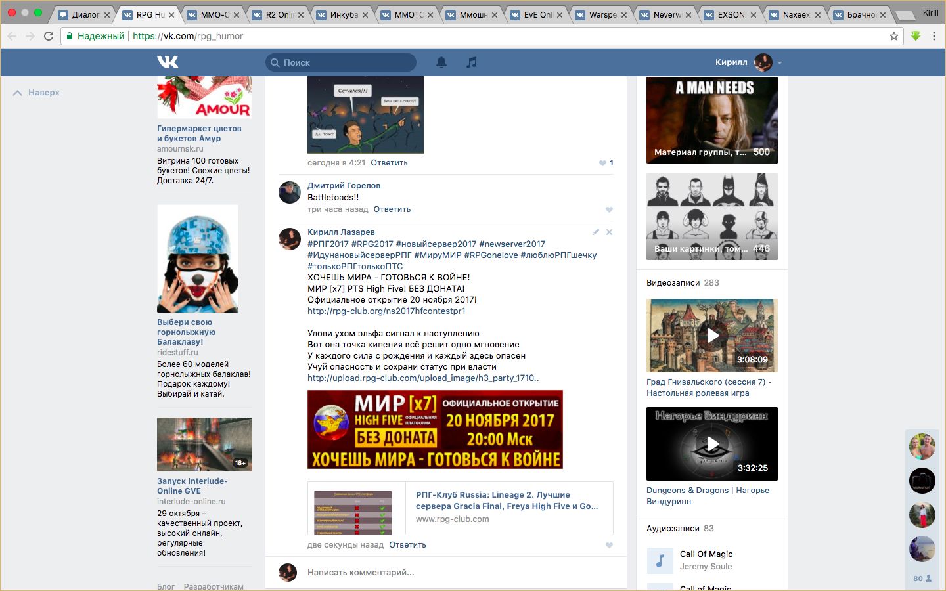This screenshot has height=591, width=946.
Task: Like Дмитрий Горелов's Battletoads comment
Action: click(609, 209)
